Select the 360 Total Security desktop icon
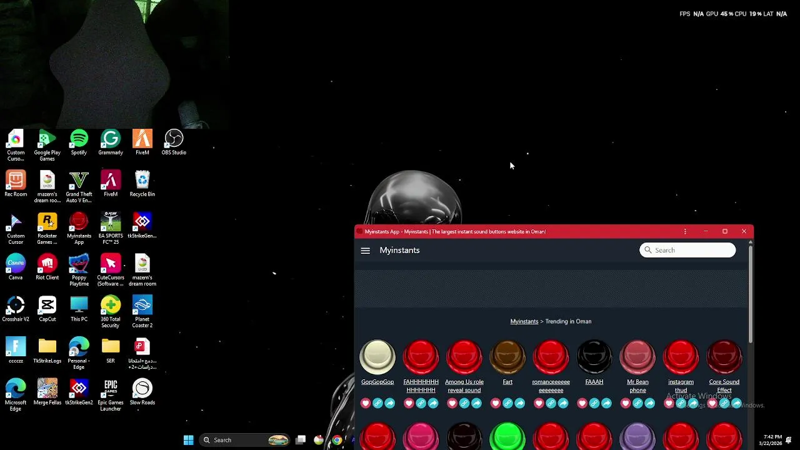 coord(111,312)
